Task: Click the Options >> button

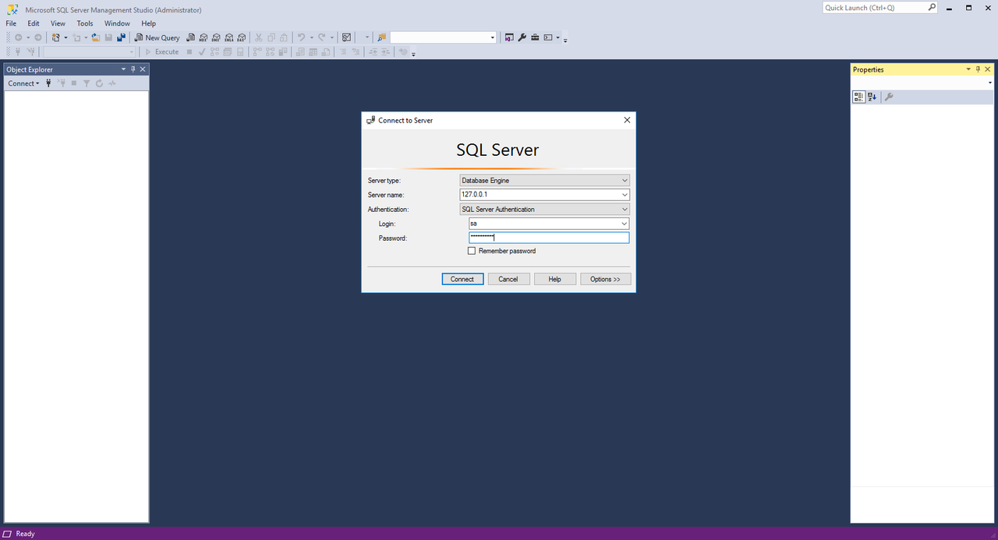Action: point(605,279)
